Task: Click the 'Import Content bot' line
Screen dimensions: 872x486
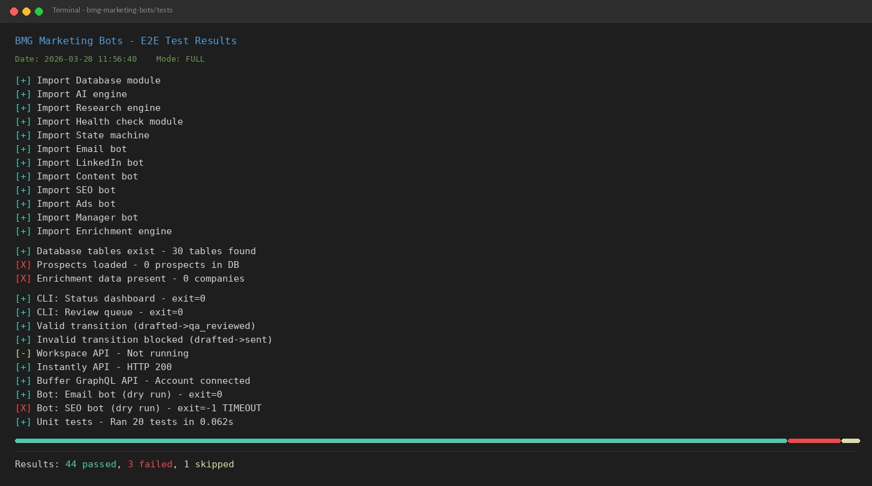Action: click(77, 176)
